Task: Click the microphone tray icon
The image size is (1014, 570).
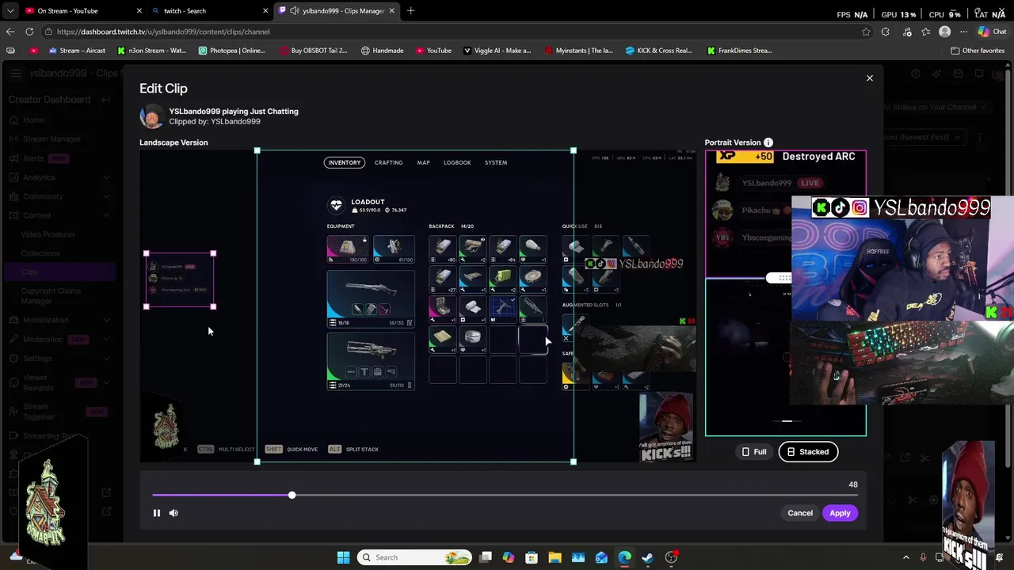Action: pyautogui.click(x=922, y=557)
